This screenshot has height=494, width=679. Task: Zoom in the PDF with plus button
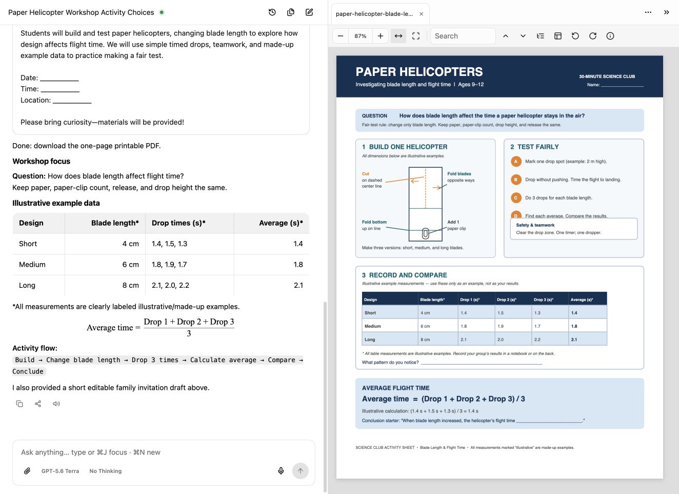381,36
